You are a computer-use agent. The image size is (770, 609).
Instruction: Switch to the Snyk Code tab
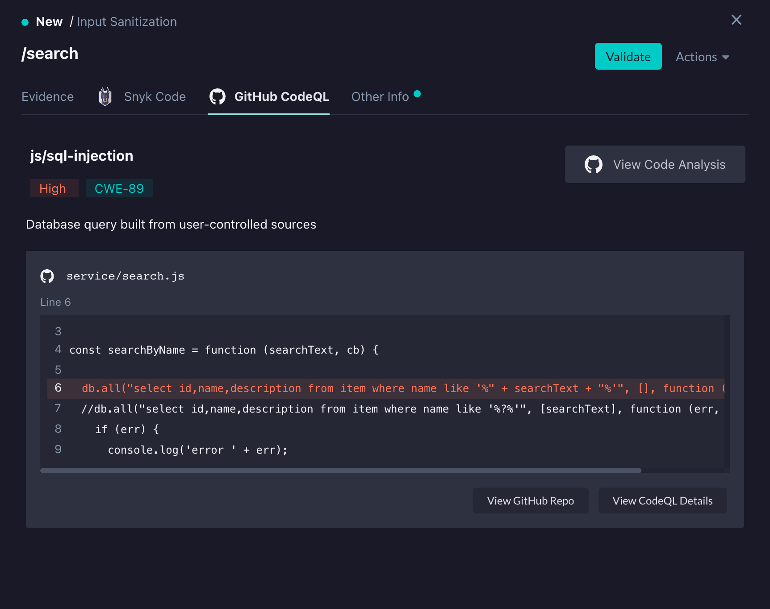155,96
